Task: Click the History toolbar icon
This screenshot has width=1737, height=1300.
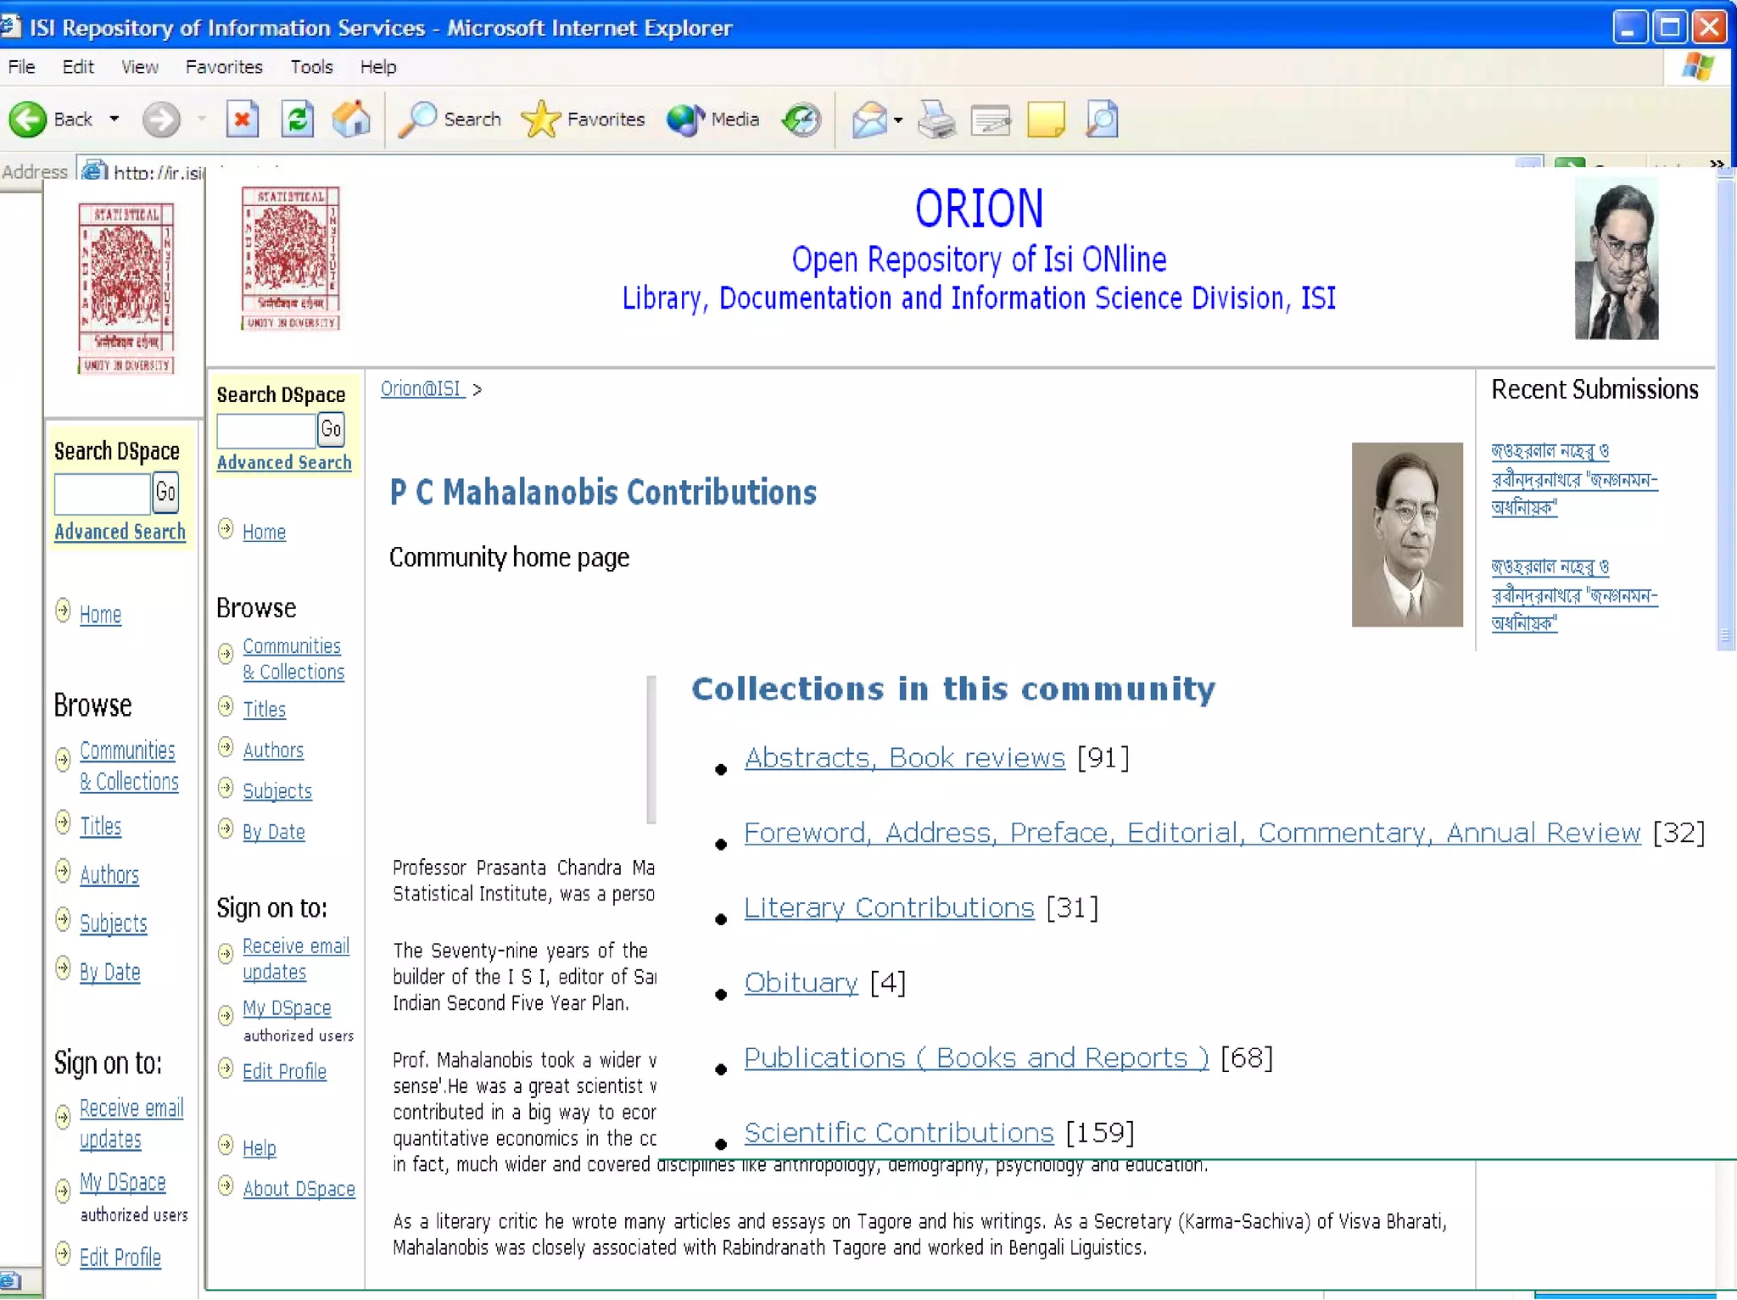Action: [x=801, y=120]
